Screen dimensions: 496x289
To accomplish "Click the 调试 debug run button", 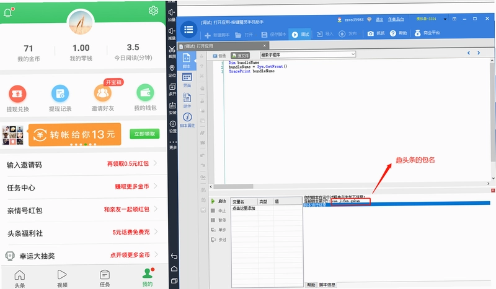I will click(300, 35).
